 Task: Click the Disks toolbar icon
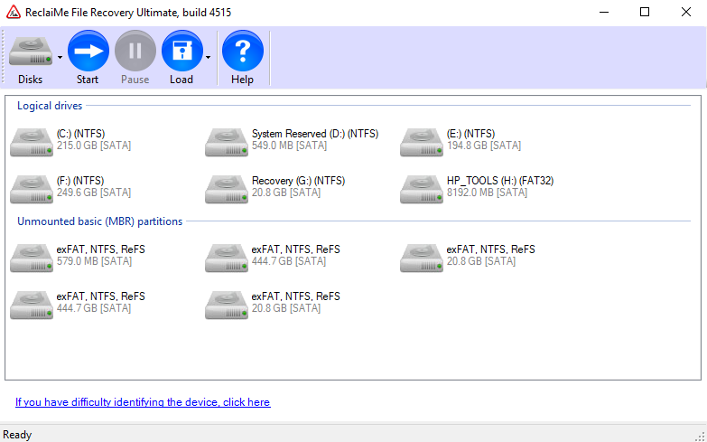point(30,51)
